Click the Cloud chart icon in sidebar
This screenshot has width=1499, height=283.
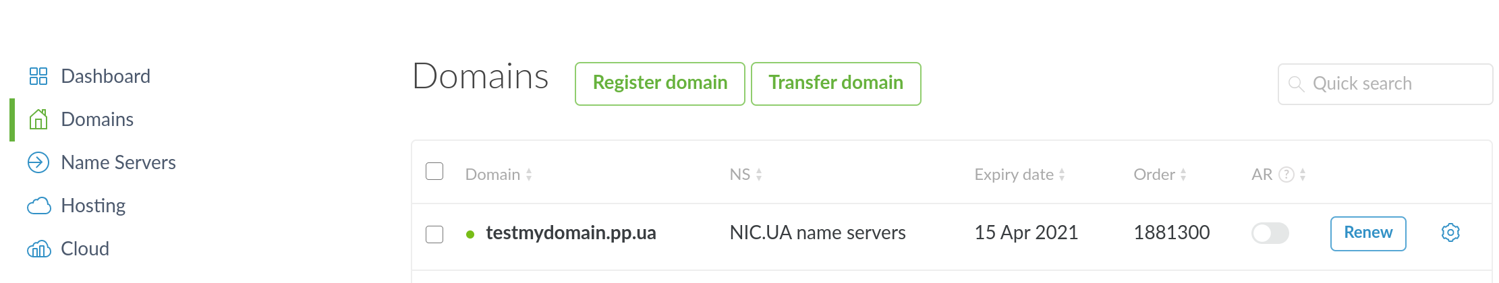click(x=38, y=249)
